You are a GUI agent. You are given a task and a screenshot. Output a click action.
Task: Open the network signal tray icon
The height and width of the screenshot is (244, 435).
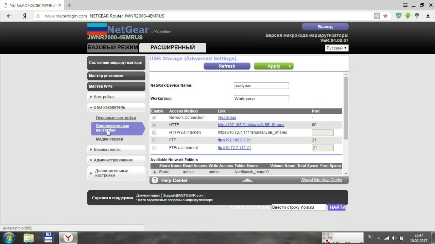coord(386,238)
